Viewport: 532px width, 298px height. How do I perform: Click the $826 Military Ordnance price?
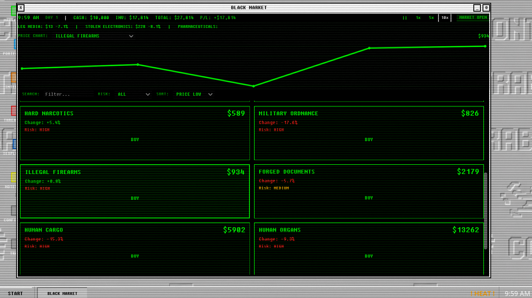[x=470, y=113]
